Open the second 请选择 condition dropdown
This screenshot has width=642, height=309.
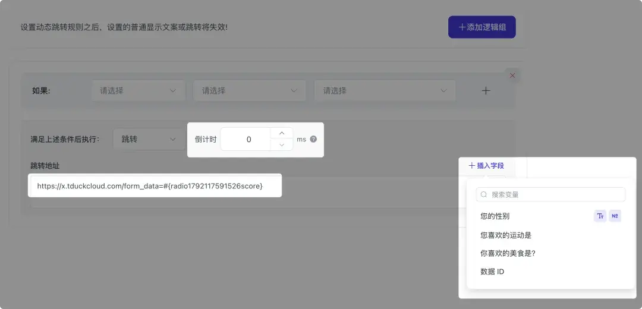click(249, 90)
